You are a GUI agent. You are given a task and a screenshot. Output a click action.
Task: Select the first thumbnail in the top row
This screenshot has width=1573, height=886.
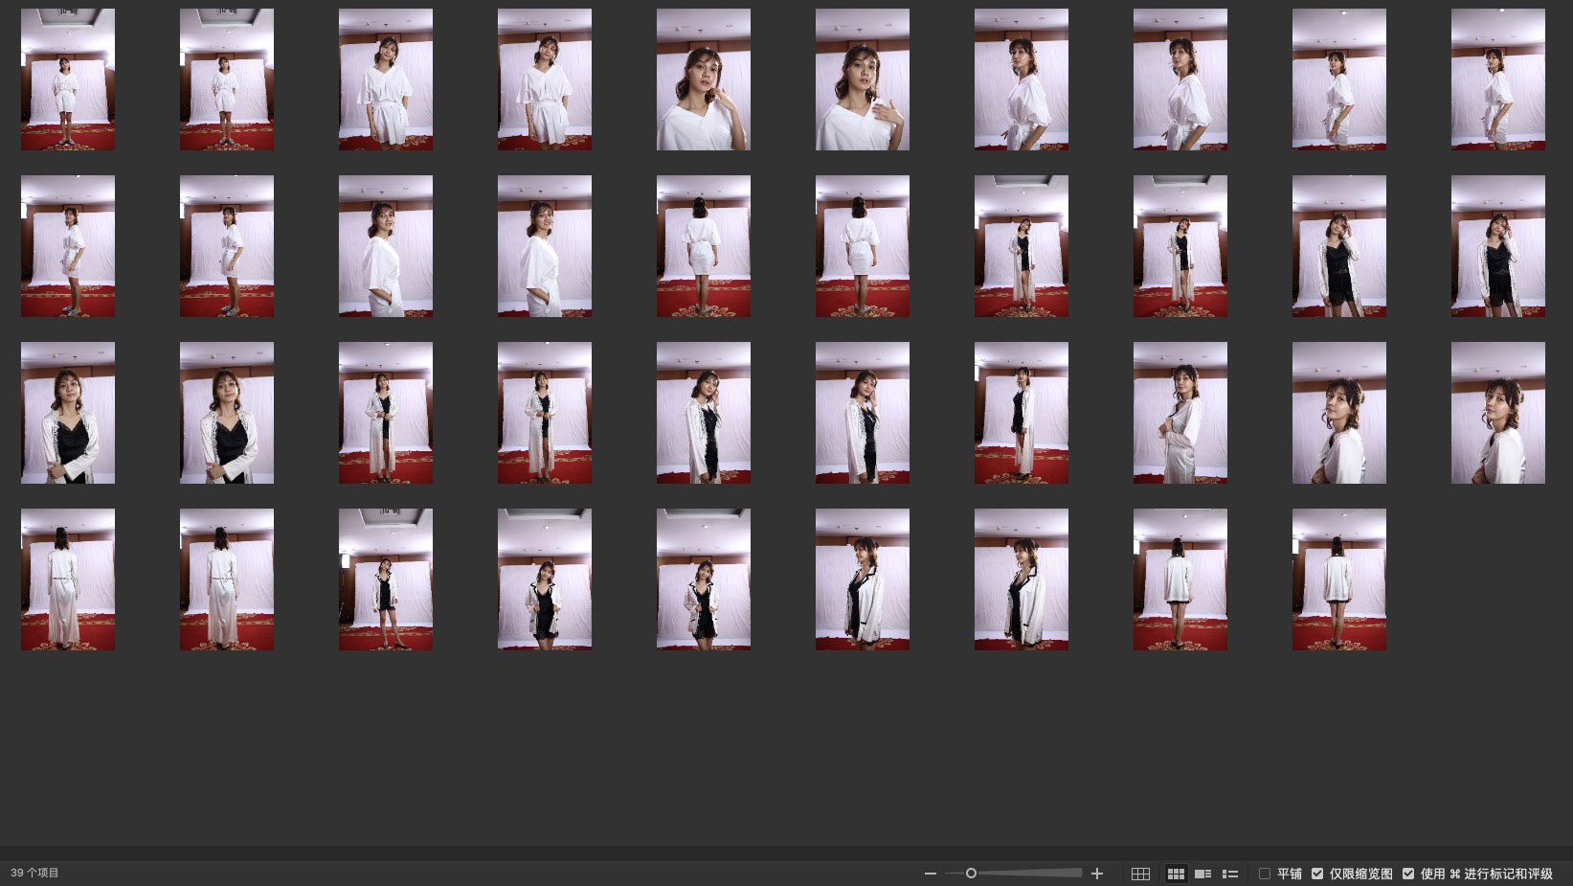[x=68, y=80]
